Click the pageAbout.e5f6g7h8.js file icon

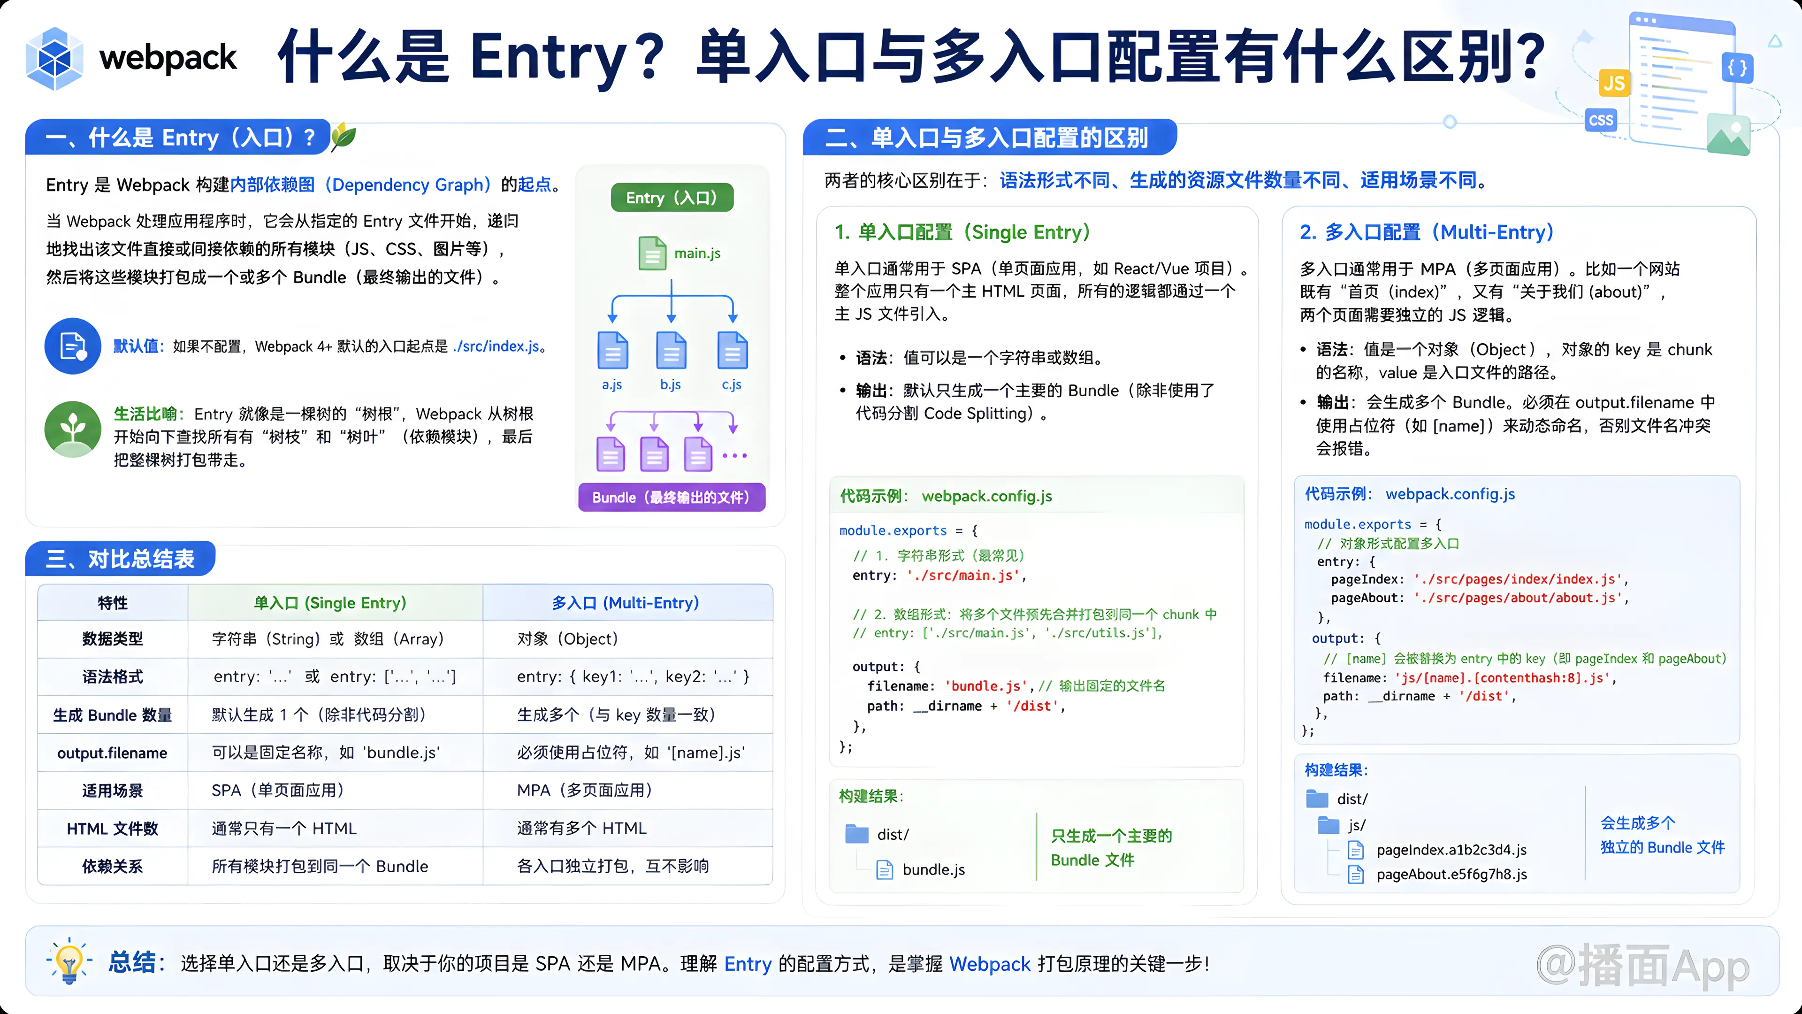[1356, 875]
